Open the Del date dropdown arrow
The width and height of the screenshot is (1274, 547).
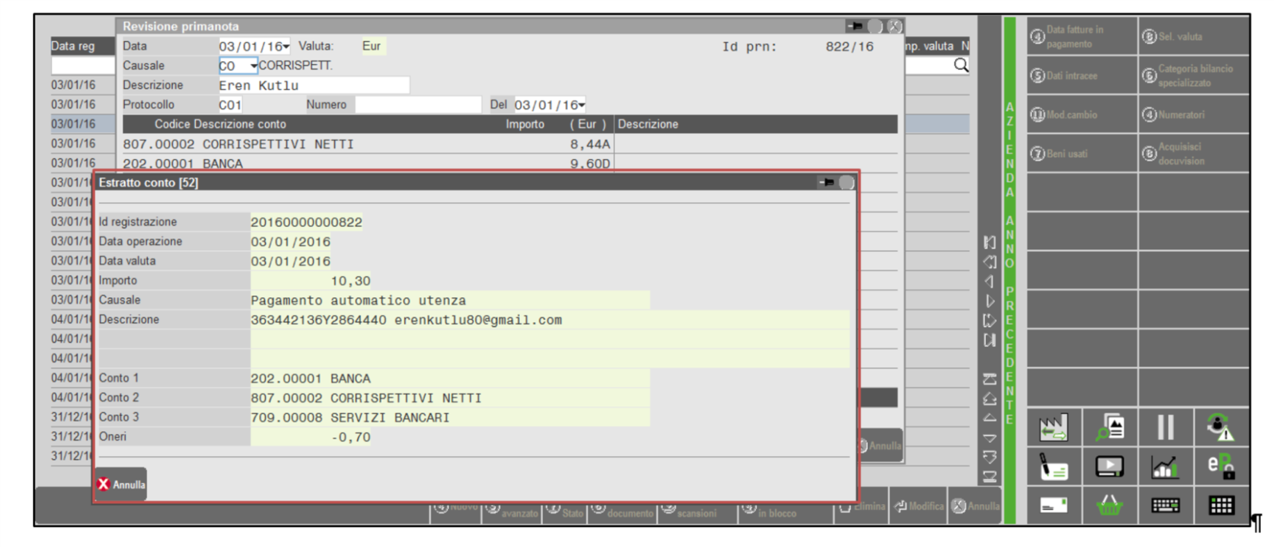[x=582, y=105]
